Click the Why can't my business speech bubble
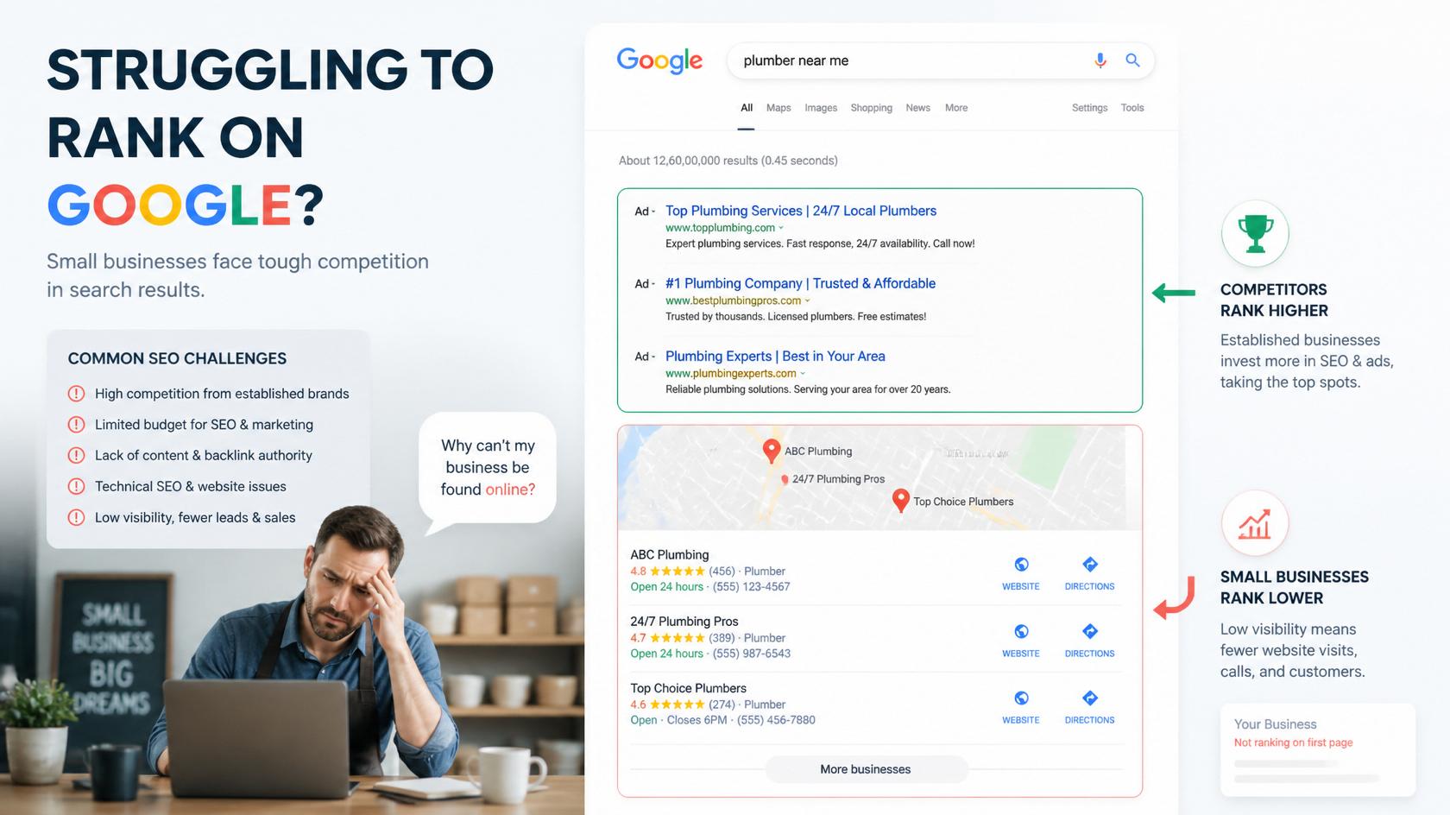 pyautogui.click(x=488, y=468)
